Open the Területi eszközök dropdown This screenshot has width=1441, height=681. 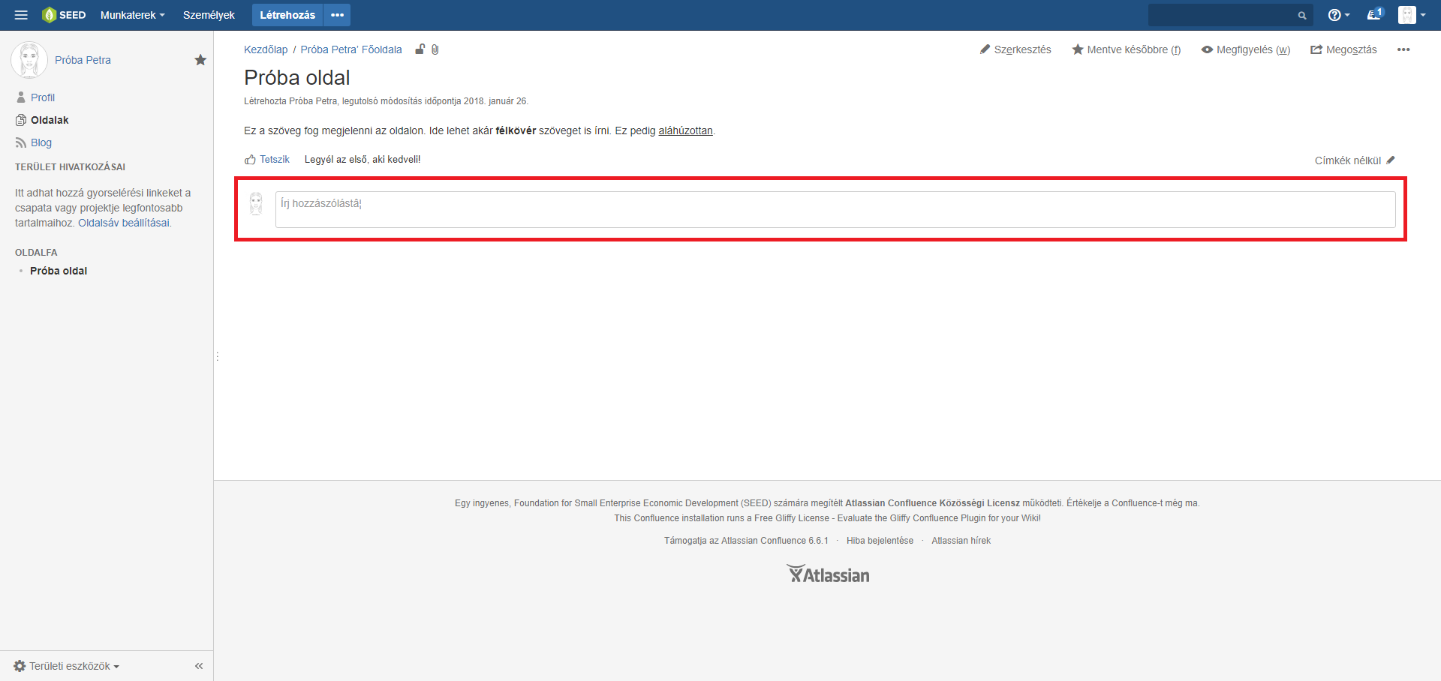(x=68, y=666)
